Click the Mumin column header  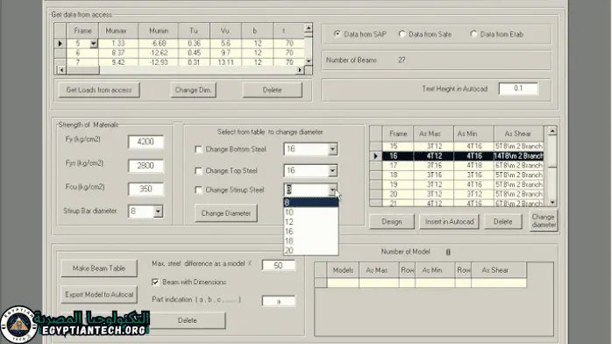coord(159,31)
